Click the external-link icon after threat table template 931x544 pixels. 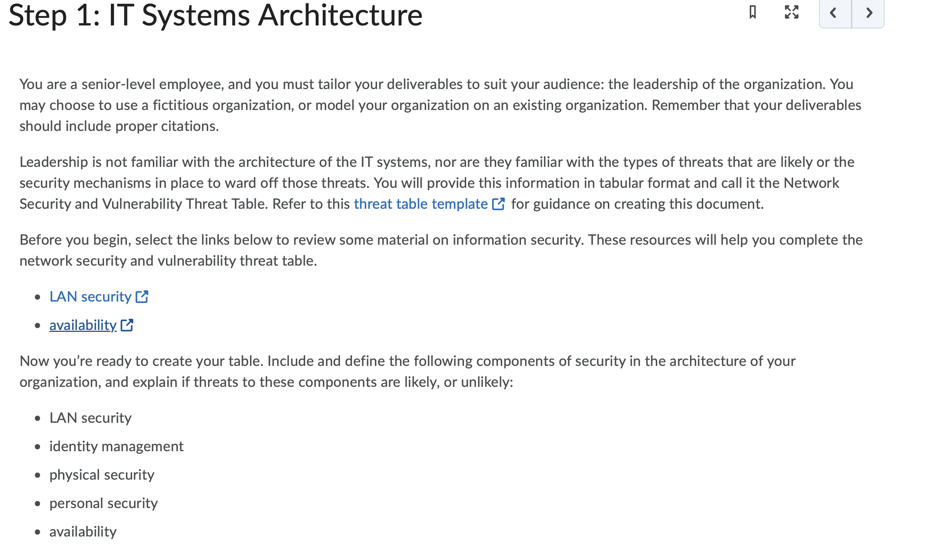tap(498, 204)
